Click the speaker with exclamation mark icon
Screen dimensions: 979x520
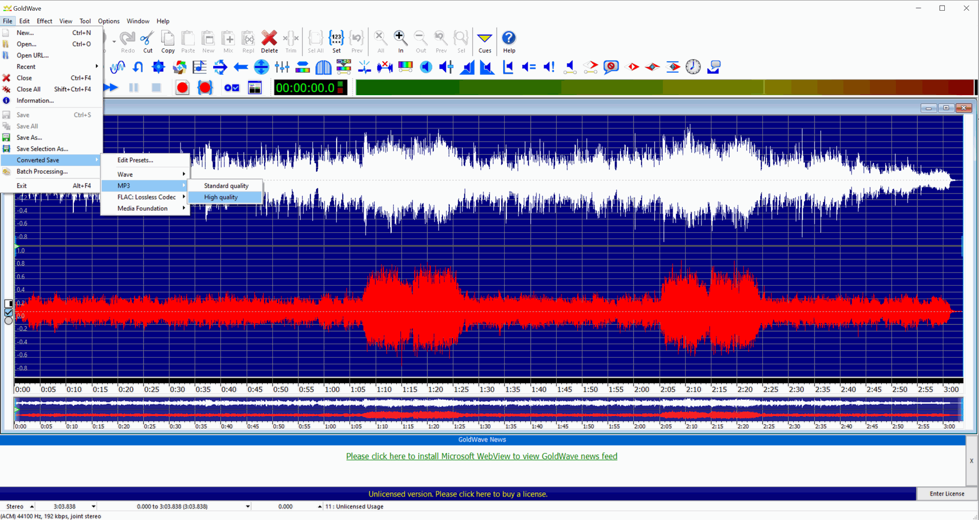click(x=549, y=67)
